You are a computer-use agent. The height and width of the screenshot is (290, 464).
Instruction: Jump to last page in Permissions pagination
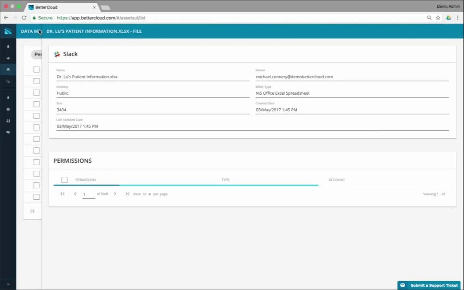pos(127,194)
